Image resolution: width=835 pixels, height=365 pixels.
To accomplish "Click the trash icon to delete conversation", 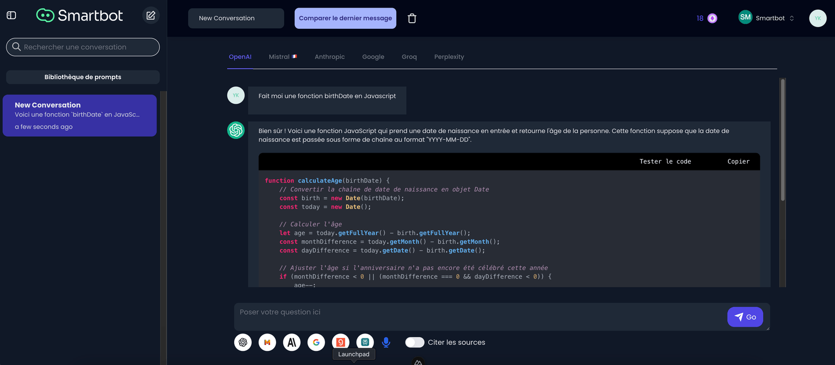I will point(412,18).
